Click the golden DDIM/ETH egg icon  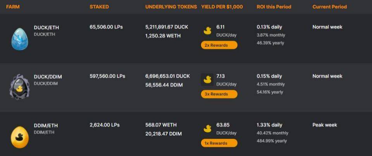click(19, 137)
